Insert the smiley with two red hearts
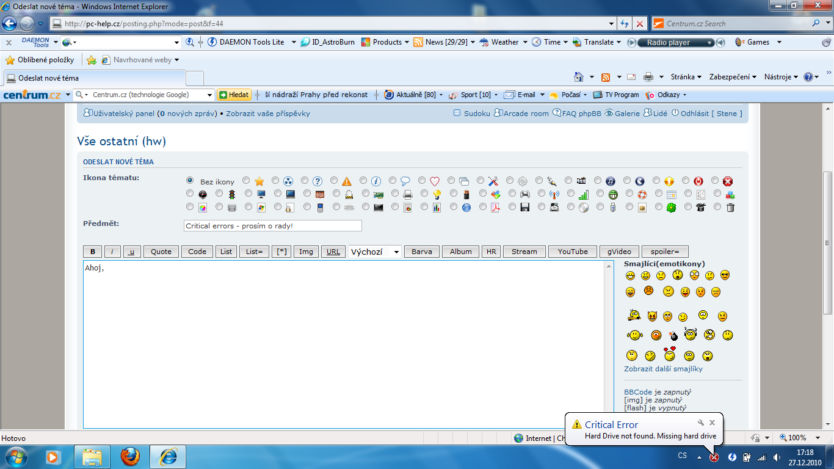Image resolution: width=834 pixels, height=469 pixels. (x=670, y=354)
